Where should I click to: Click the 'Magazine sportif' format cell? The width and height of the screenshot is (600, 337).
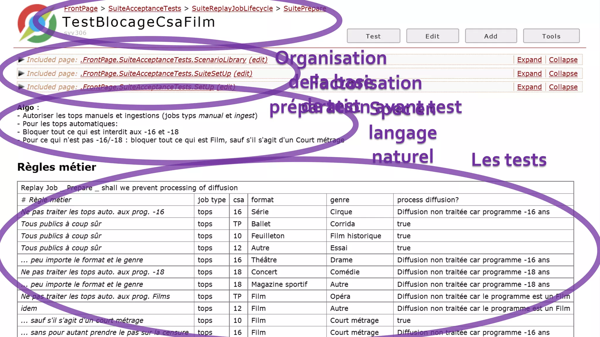coord(287,284)
